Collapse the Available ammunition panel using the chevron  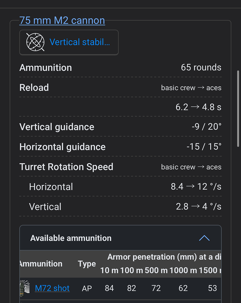(x=204, y=238)
